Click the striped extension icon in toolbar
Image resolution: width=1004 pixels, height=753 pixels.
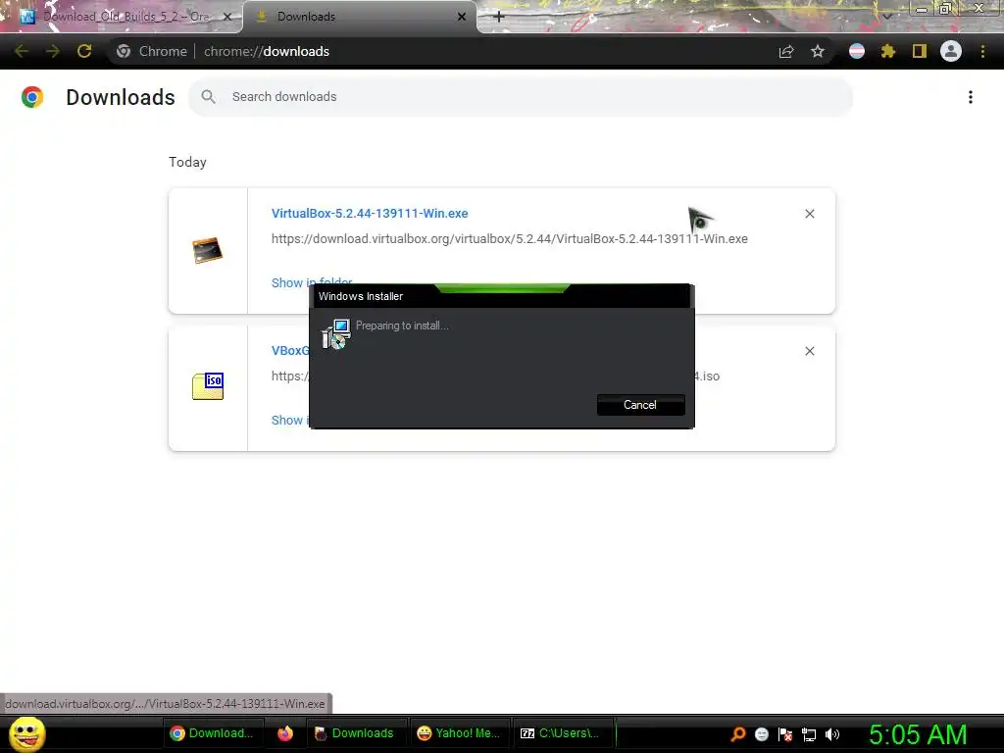pyautogui.click(x=857, y=51)
